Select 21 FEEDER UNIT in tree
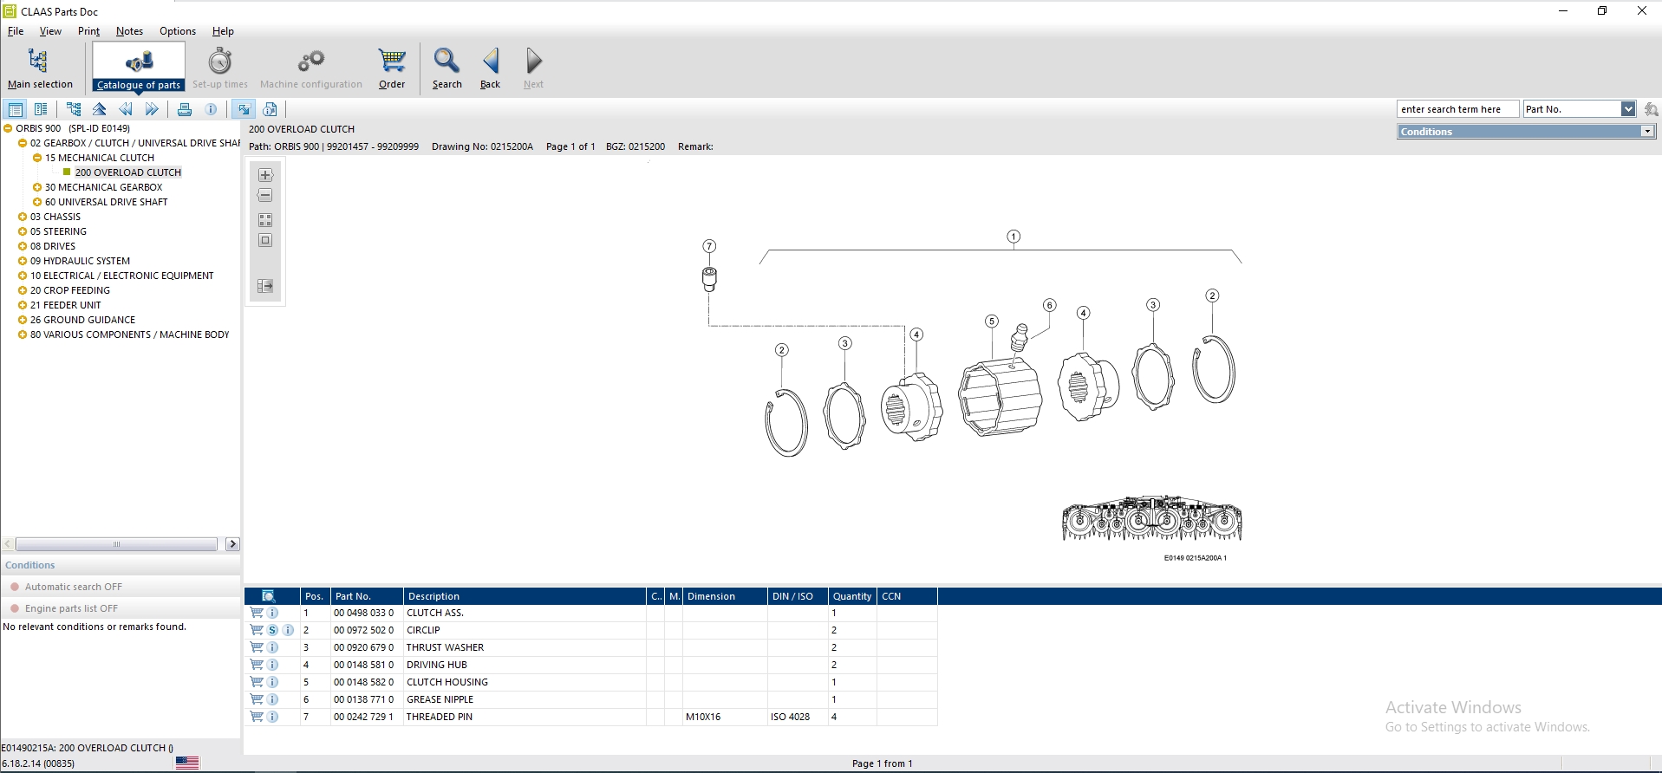Viewport: 1662px width, 773px height. [x=66, y=305]
